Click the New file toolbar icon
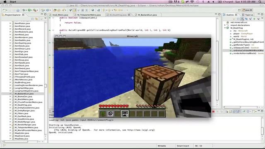The image size is (265, 149). pos(4,10)
